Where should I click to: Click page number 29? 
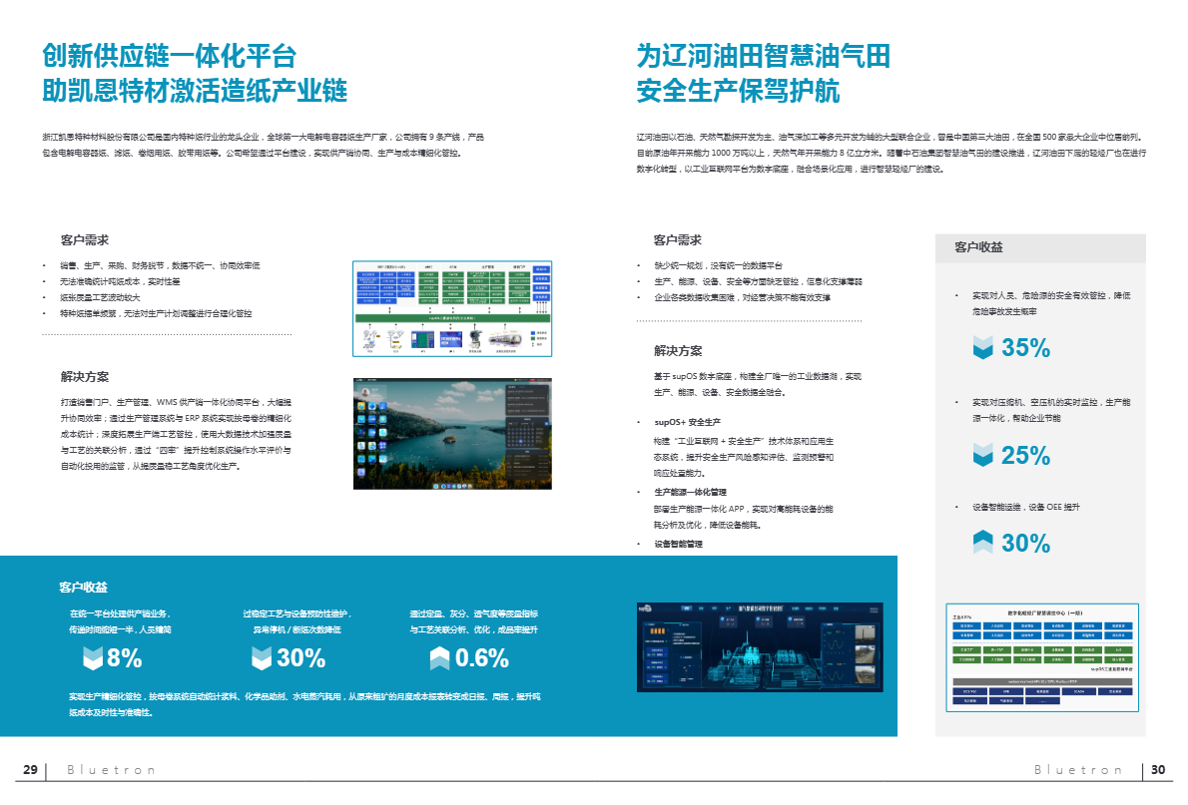point(30,769)
